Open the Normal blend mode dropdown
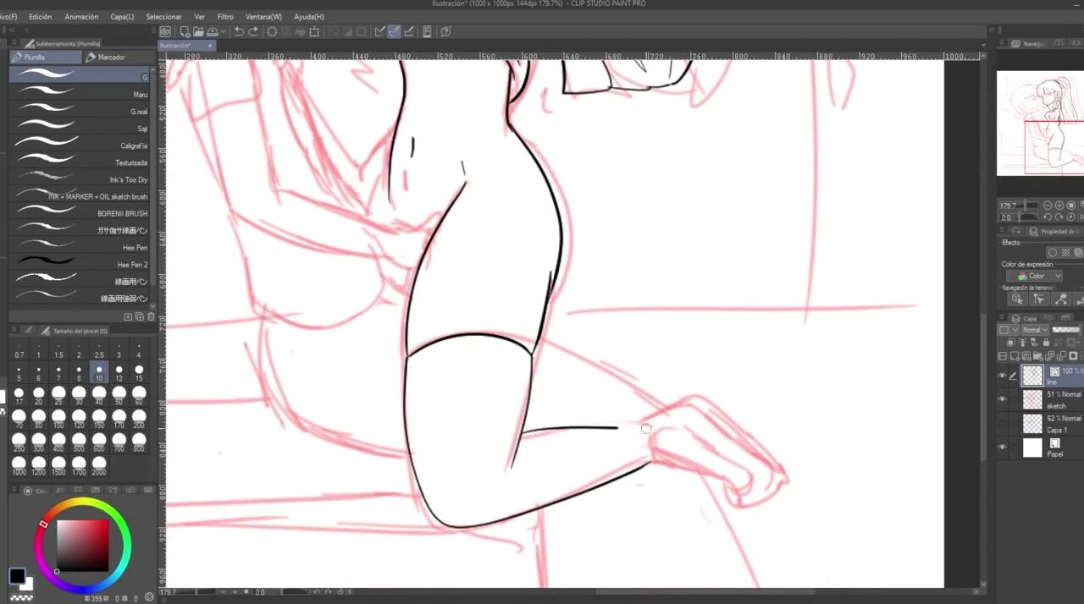 pos(1034,330)
